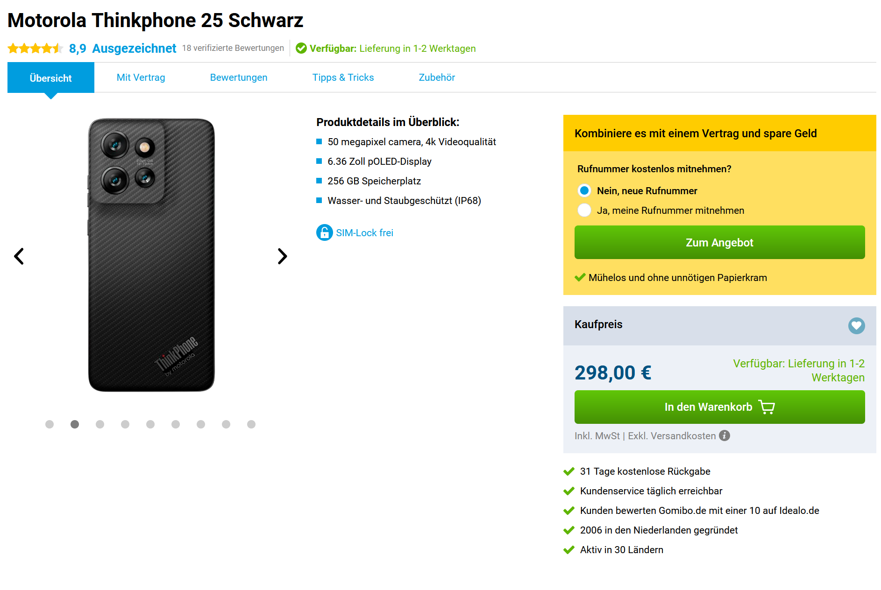Click the In den Warenkorb button
This screenshot has height=590, width=881.
[708, 407]
